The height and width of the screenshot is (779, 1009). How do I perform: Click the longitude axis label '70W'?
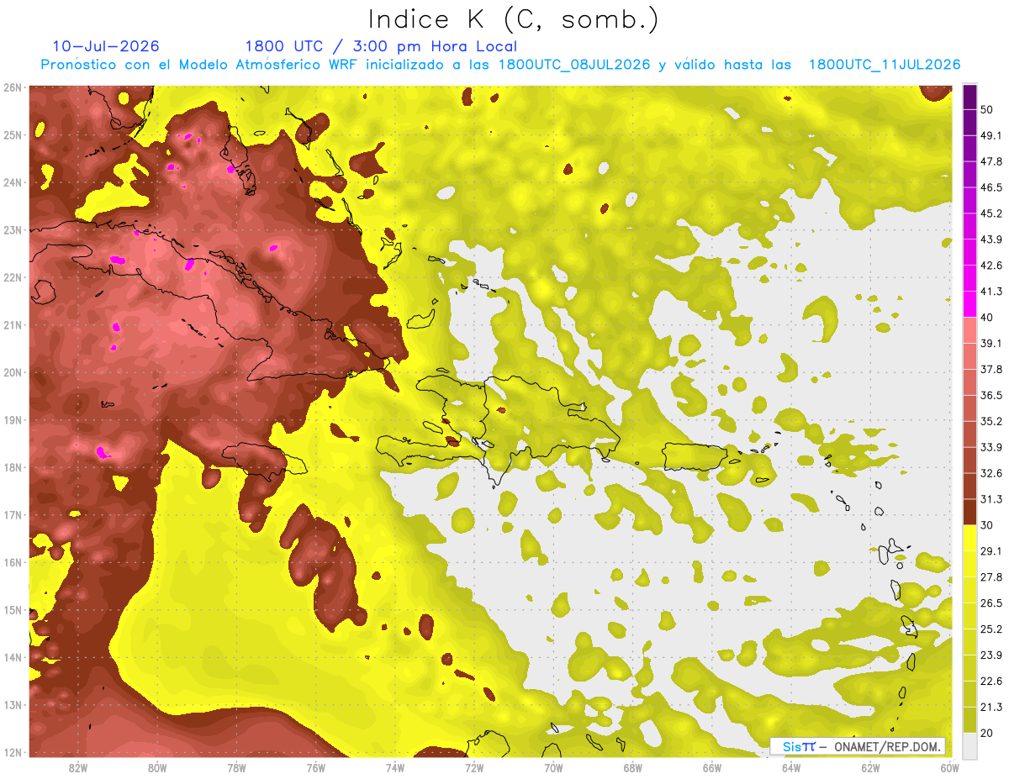tap(553, 767)
